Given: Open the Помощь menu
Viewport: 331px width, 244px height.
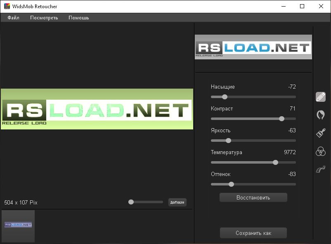Looking at the screenshot, I should [79, 18].
